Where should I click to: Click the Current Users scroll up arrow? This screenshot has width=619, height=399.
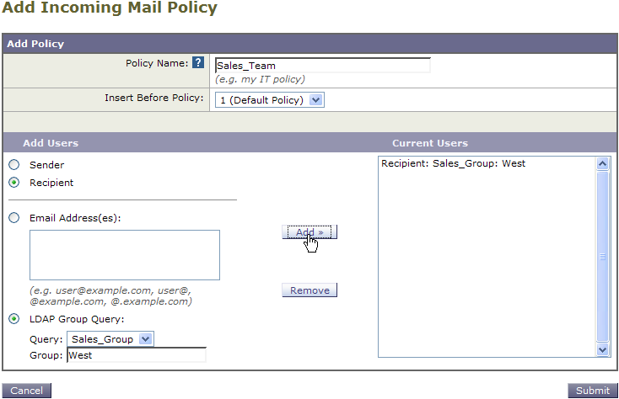pyautogui.click(x=602, y=163)
